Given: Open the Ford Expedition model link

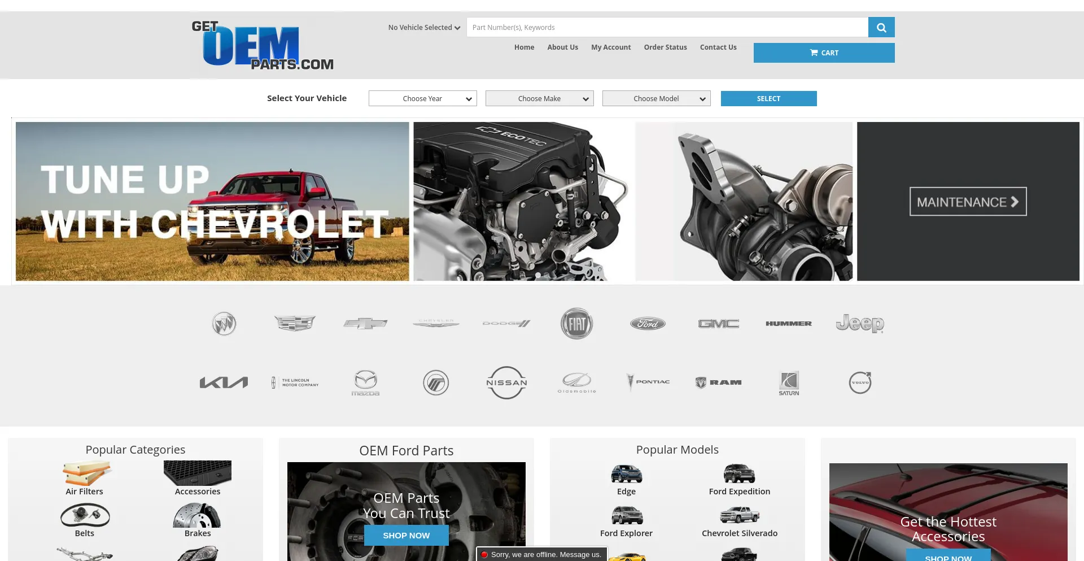Looking at the screenshot, I should tap(740, 492).
